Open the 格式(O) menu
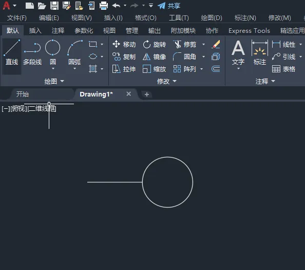This screenshot has width=305, height=270. [x=146, y=18]
